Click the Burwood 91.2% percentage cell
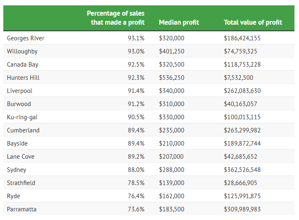This screenshot has height=220, width=299. tap(136, 104)
